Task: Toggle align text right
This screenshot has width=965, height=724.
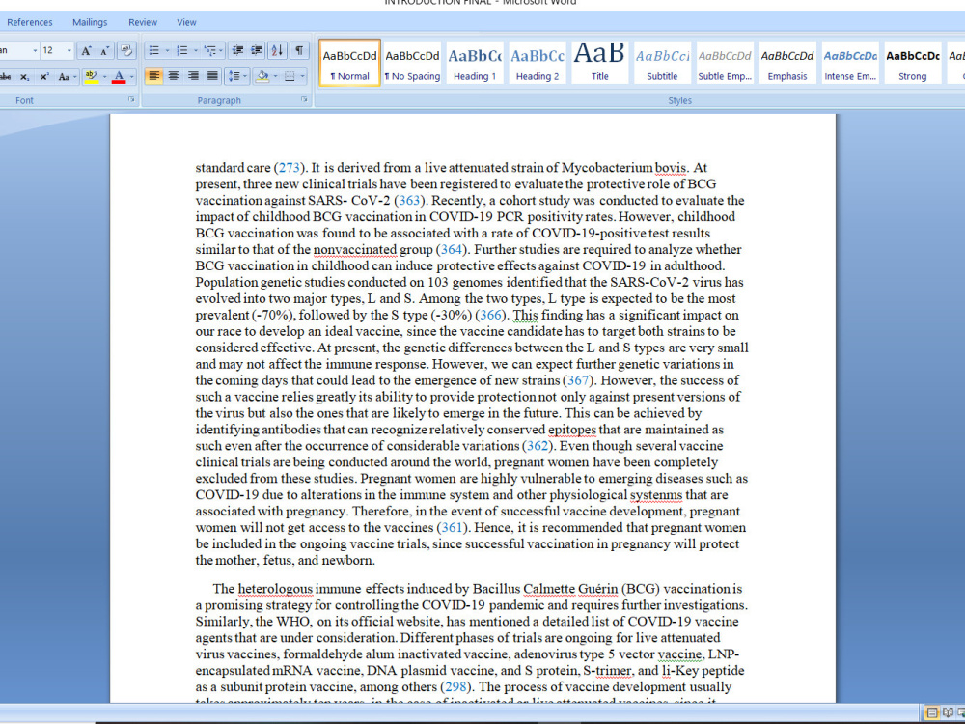Action: coord(193,76)
